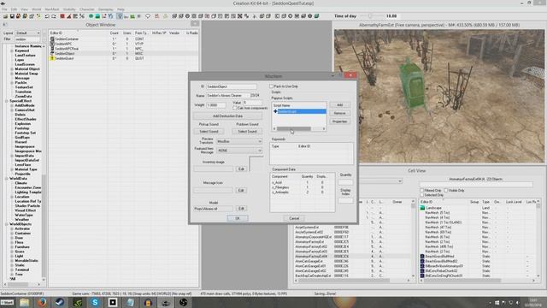Click the Filter field in Object Window

pos(27,39)
